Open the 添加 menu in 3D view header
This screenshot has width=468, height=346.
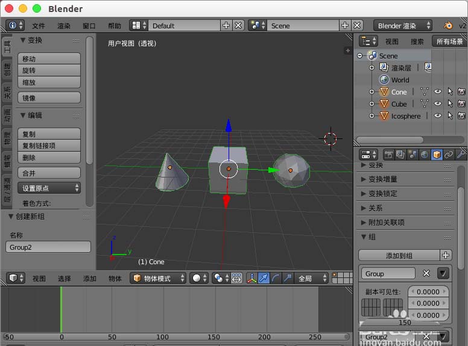[x=89, y=279]
